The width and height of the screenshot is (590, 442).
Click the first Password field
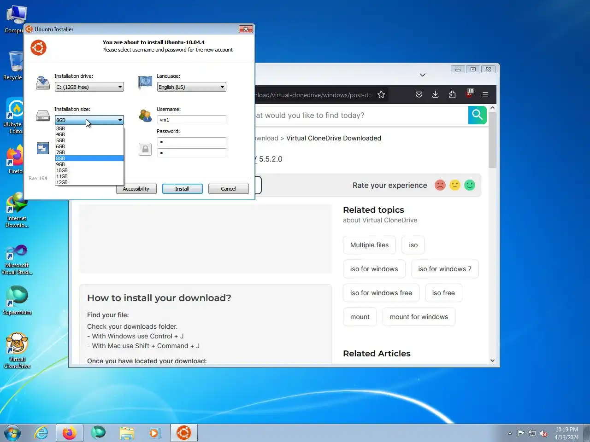coord(192,142)
